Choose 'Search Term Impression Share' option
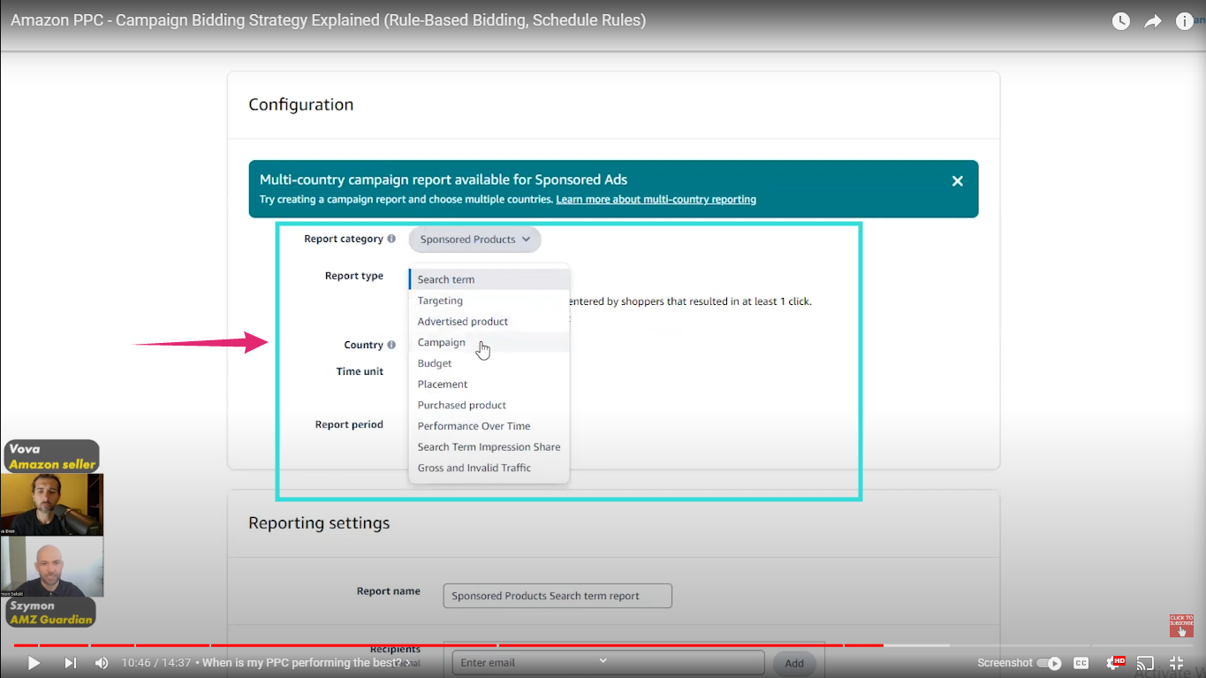Screen dimensions: 1206x678 click(489, 447)
